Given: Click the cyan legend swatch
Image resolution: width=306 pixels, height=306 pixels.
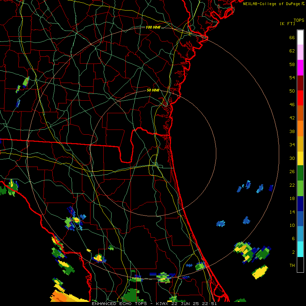Looking at the screenshot, I should click(300, 249).
